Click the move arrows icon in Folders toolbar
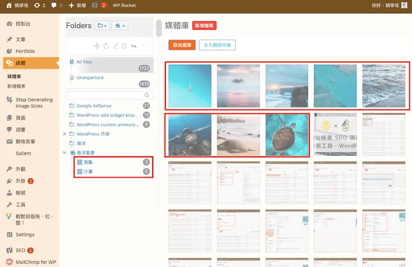Viewport: 412px width, 267px height. coord(97,46)
